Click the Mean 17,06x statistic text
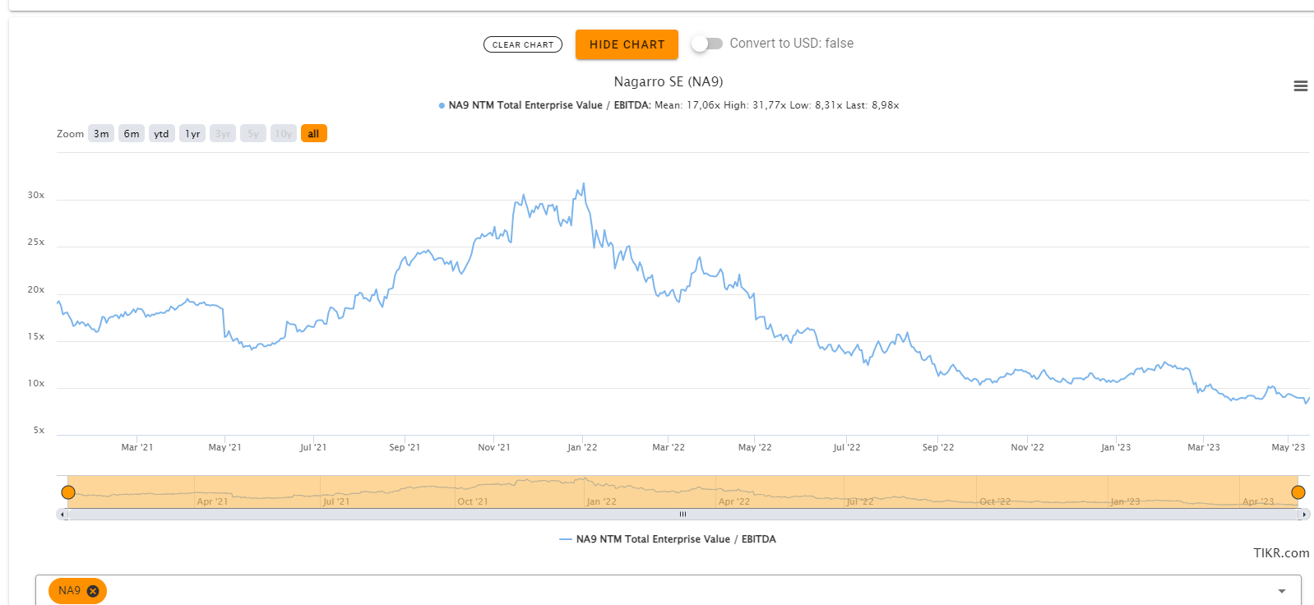The height and width of the screenshot is (605, 1314). [687, 105]
